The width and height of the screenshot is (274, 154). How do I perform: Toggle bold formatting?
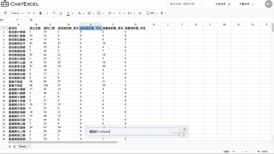tap(41, 13)
